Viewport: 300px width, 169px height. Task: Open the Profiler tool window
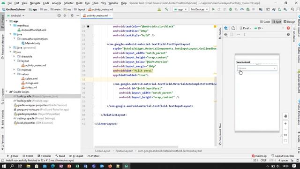(x=94, y=156)
